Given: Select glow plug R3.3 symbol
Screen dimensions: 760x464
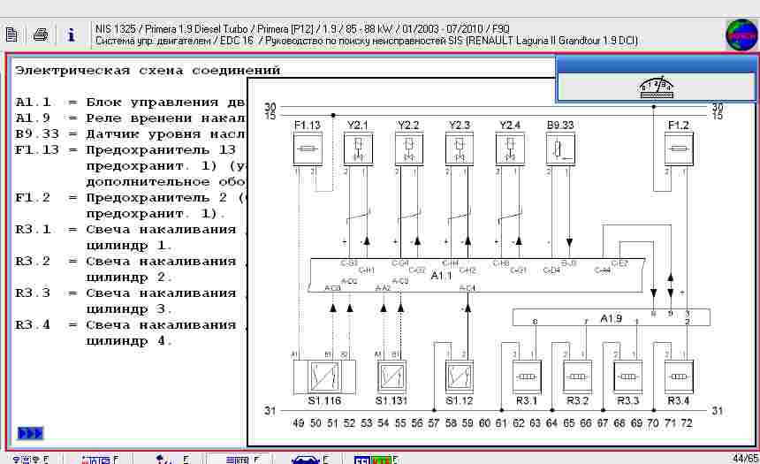Looking at the screenshot, I should tap(627, 377).
